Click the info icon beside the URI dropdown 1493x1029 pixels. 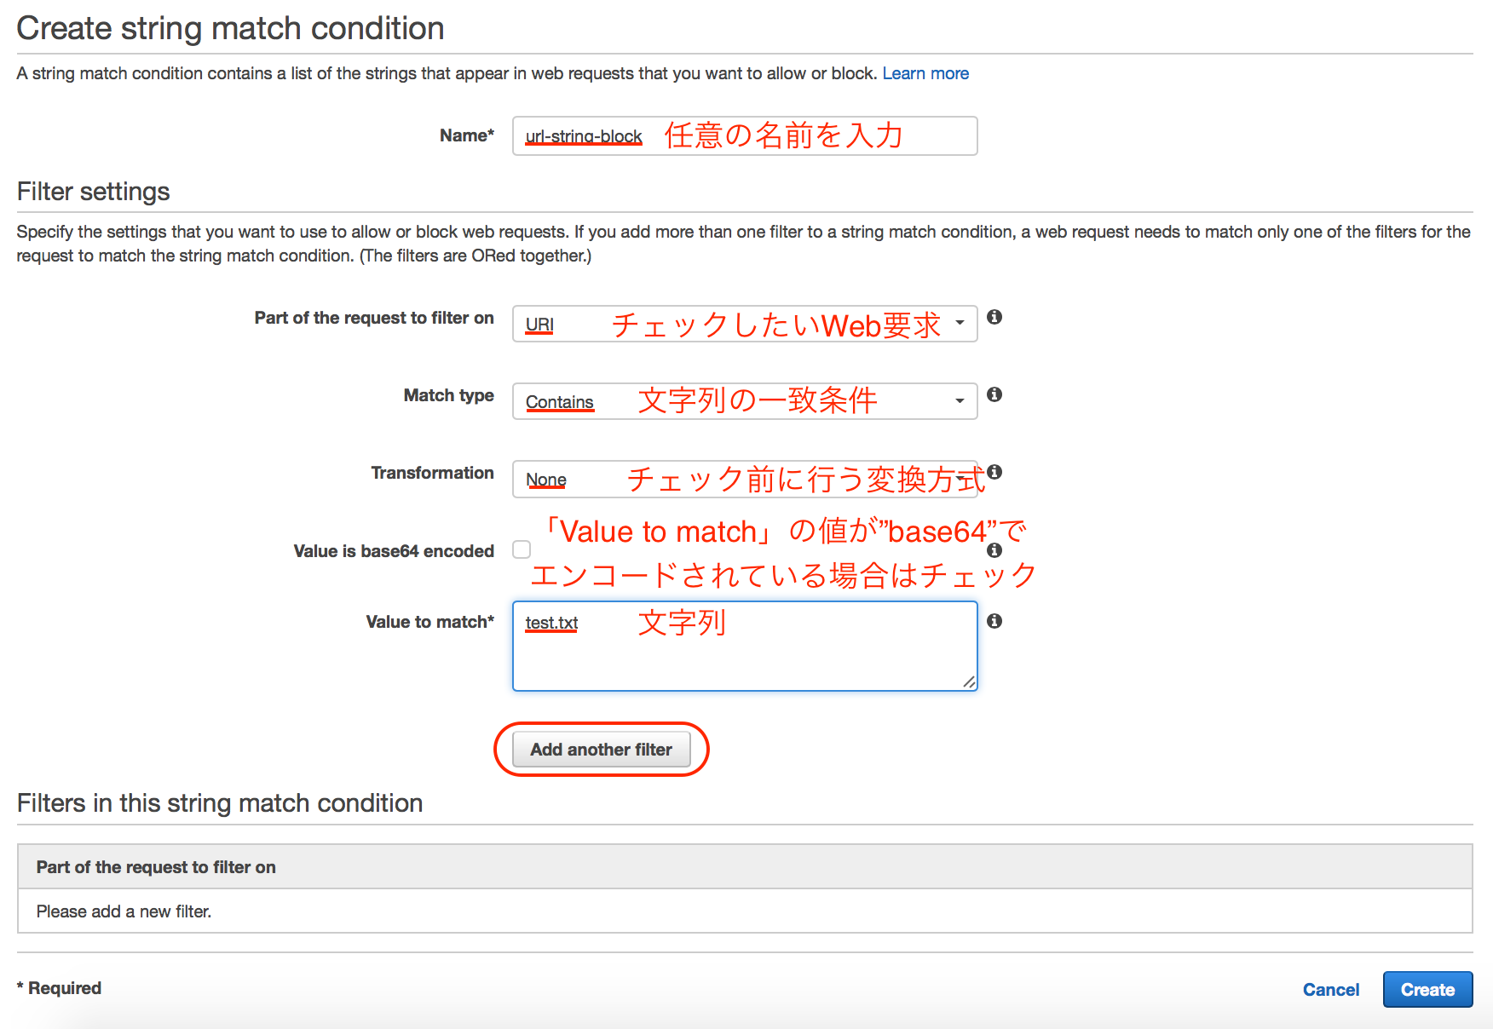994,317
